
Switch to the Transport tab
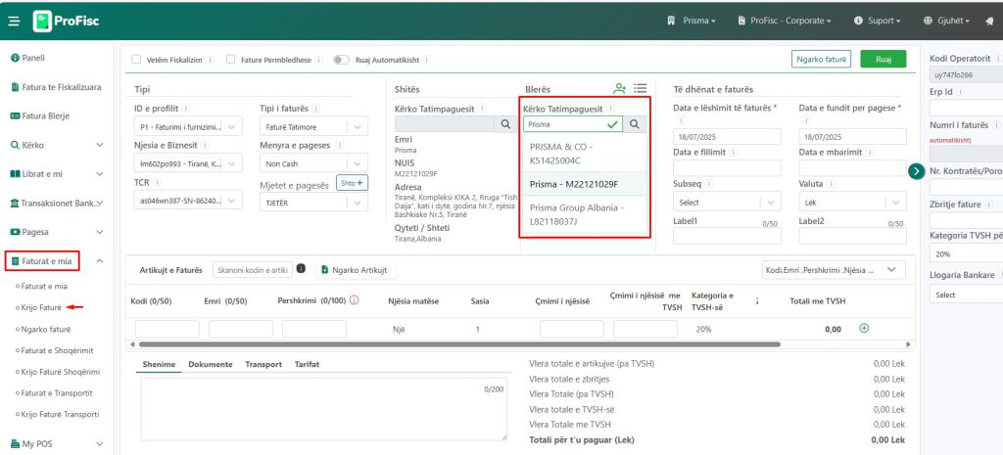pos(263,364)
